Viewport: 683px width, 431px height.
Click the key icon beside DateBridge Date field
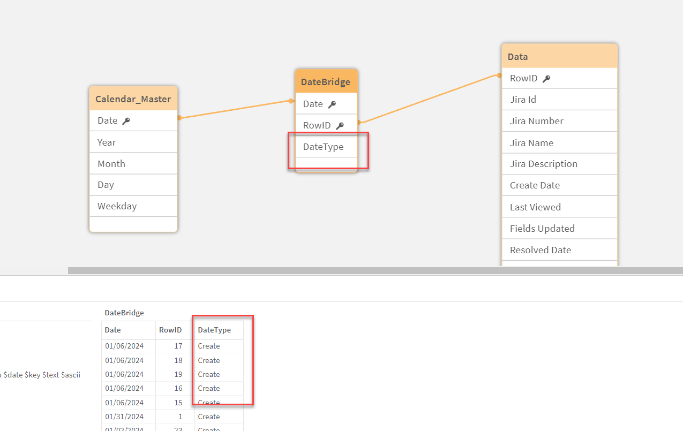click(332, 104)
